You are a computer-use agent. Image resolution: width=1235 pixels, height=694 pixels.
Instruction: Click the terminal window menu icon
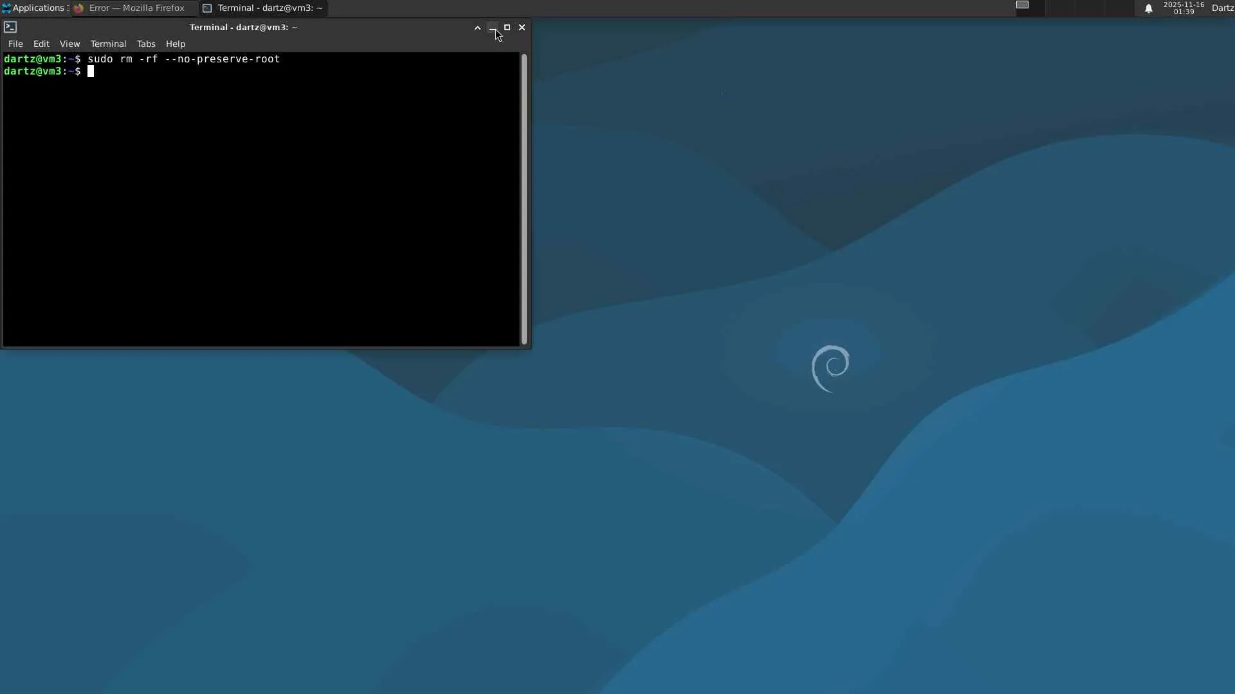click(x=10, y=27)
